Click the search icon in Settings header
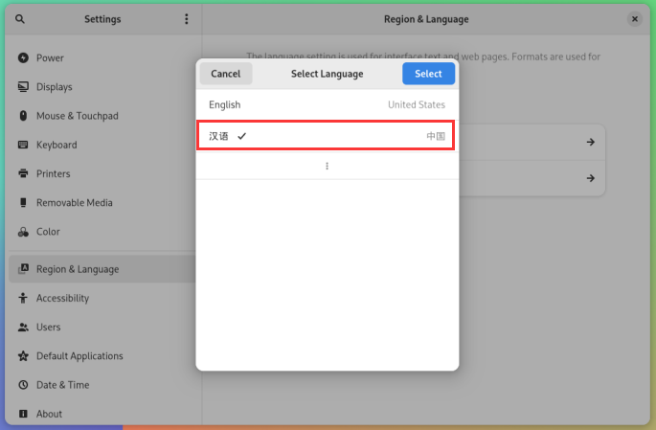This screenshot has width=656, height=430. (20, 19)
